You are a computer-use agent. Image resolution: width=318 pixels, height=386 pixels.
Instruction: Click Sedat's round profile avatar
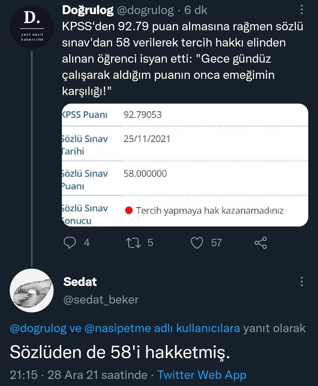(x=32, y=290)
